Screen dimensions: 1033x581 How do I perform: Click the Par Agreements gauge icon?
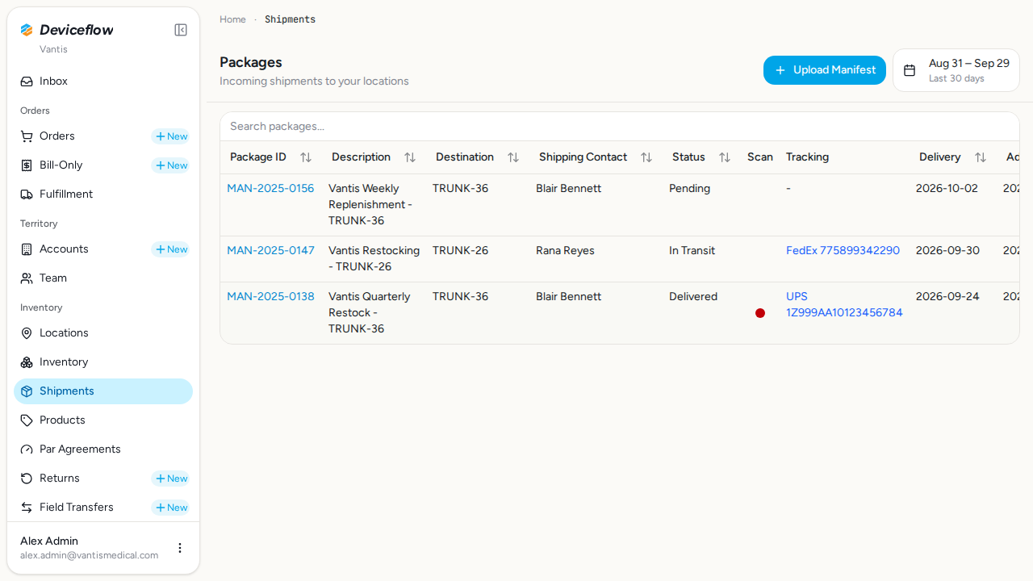tap(27, 449)
